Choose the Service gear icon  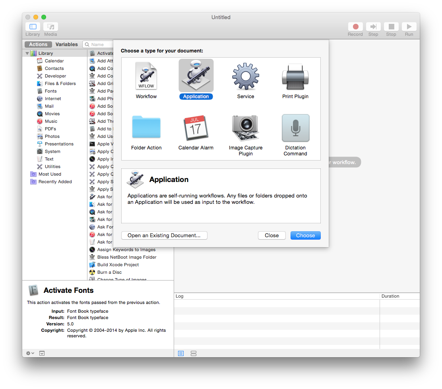point(246,76)
